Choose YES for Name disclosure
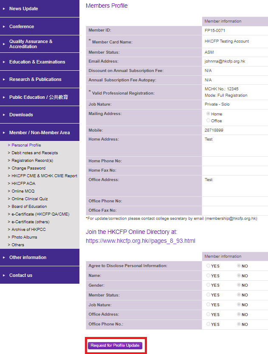Image resolution: width=268 pixels, height=354 pixels. (208, 276)
